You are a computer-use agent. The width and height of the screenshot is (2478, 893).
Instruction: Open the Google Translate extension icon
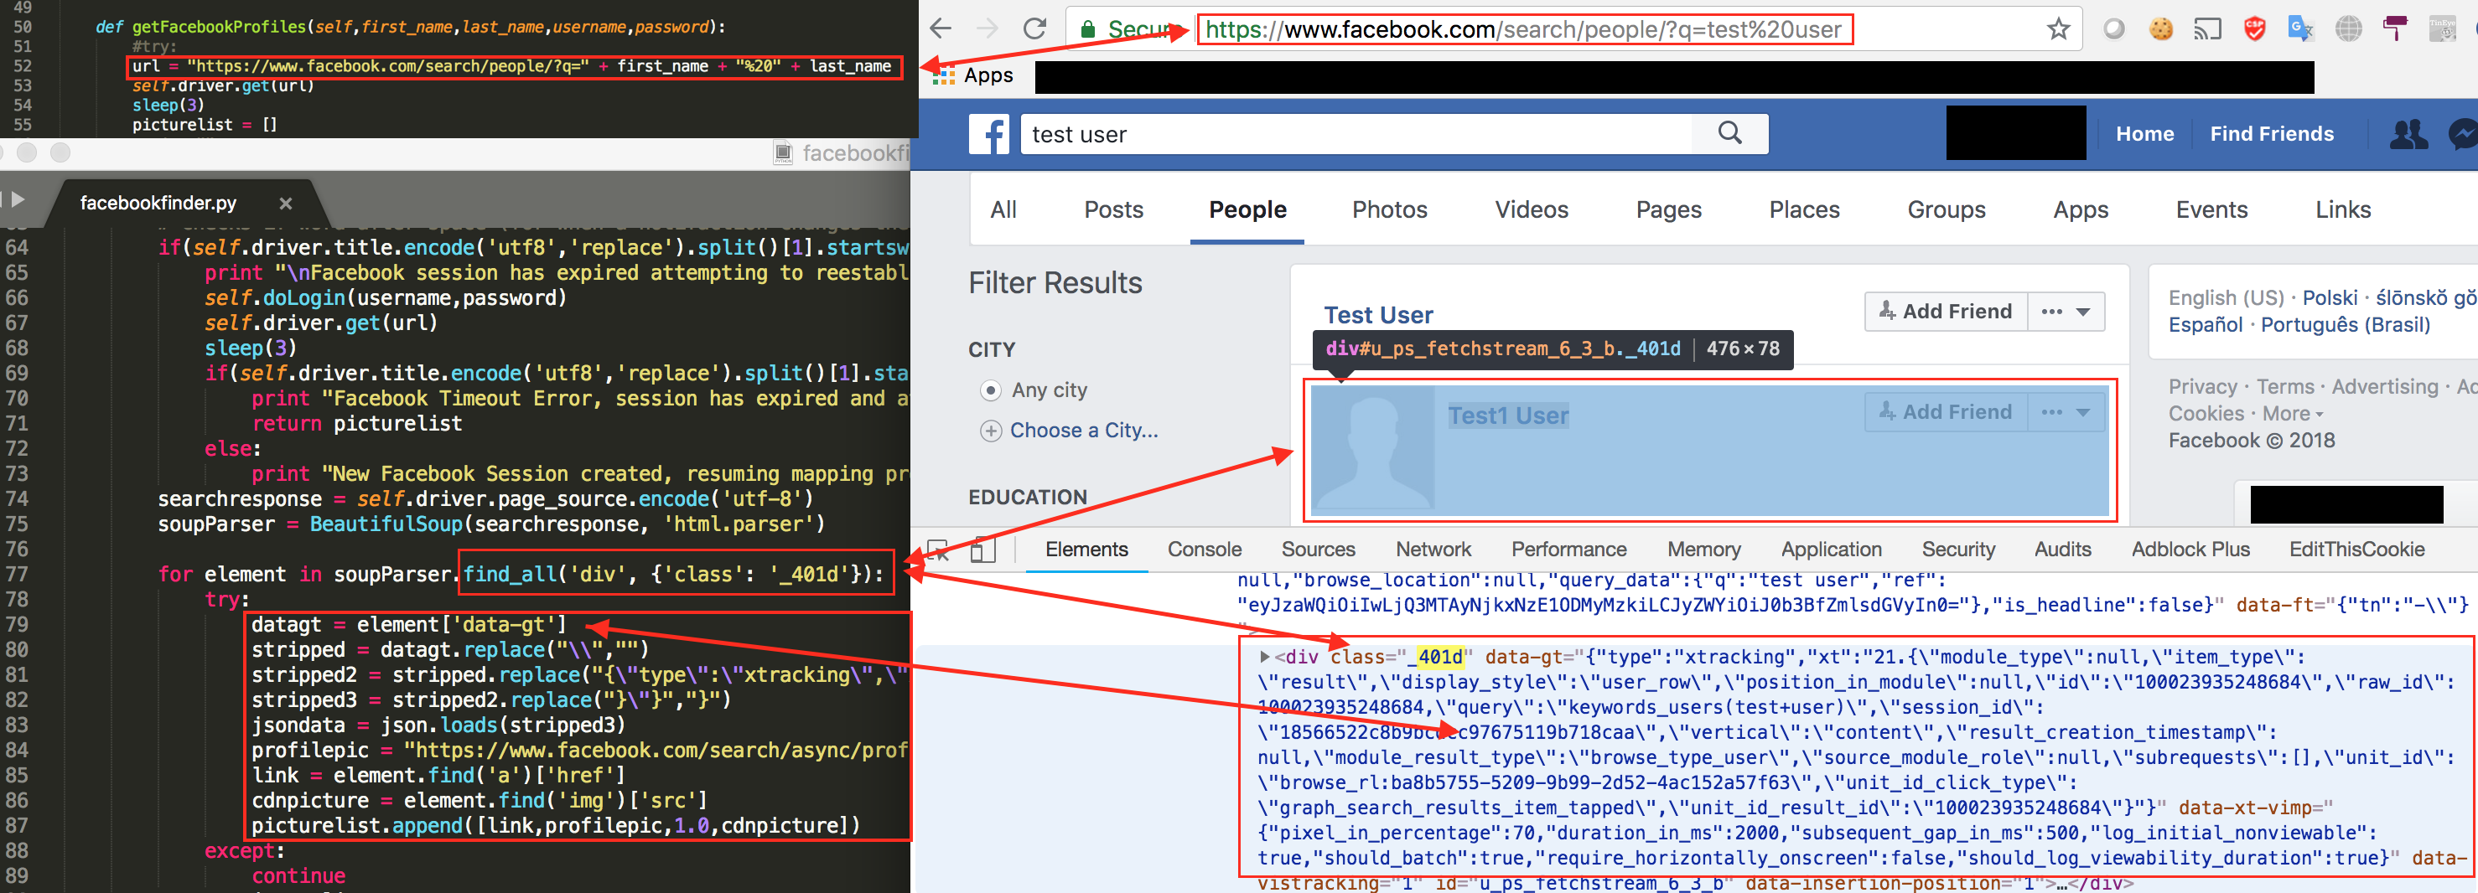2301,28
